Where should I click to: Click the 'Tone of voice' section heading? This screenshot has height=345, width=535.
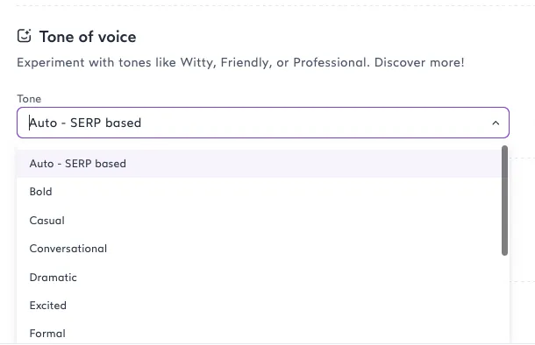point(88,37)
